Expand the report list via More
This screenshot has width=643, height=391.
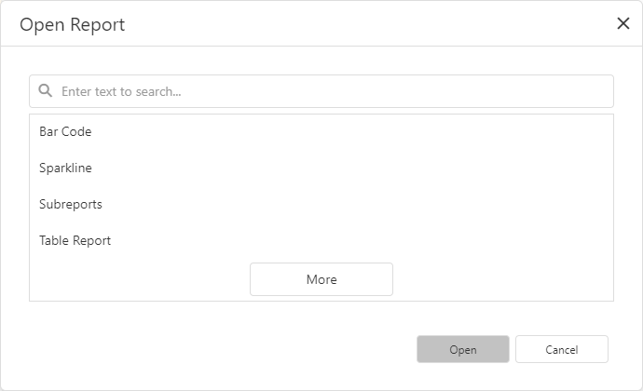point(321,279)
